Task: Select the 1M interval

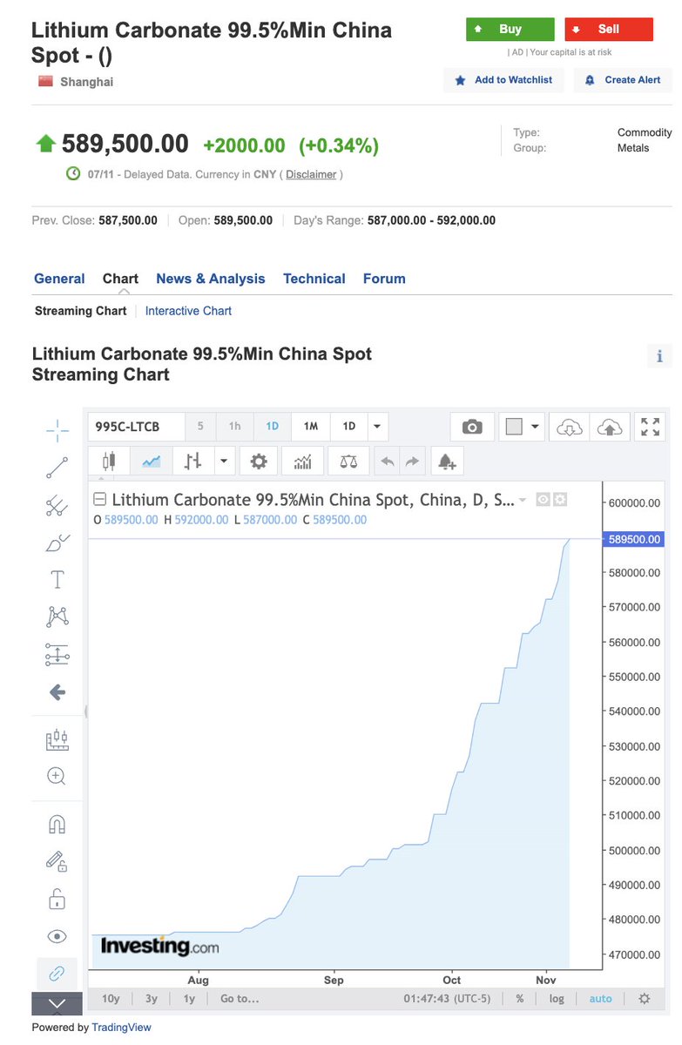Action: (310, 427)
